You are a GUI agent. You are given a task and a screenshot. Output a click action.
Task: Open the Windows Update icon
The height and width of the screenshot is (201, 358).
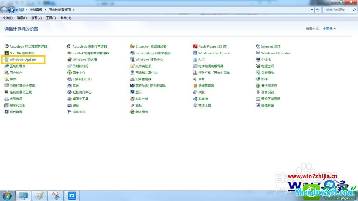6,59
